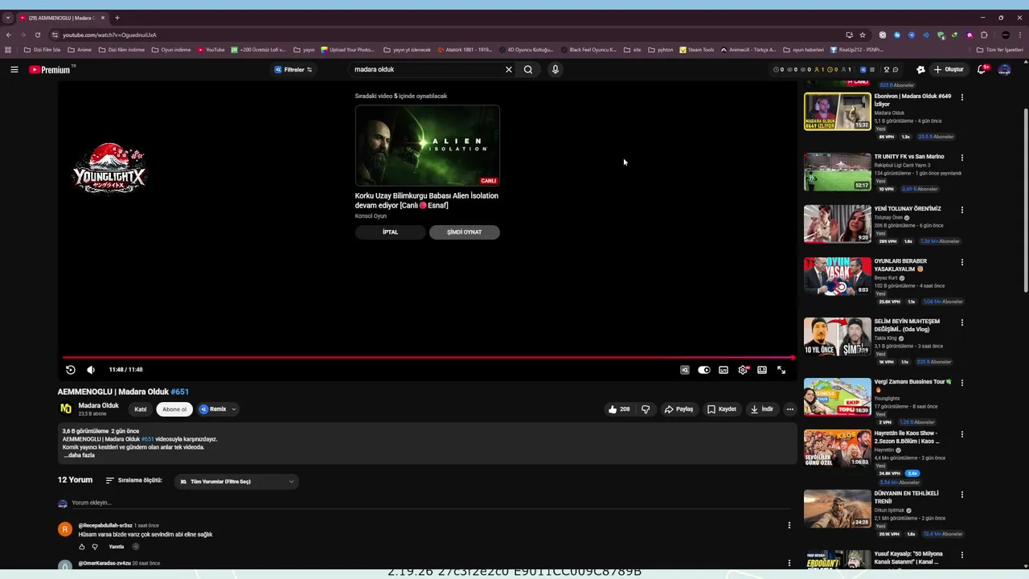Click the IQ extension icon in player controls
The image size is (1029, 579).
pyautogui.click(x=685, y=370)
